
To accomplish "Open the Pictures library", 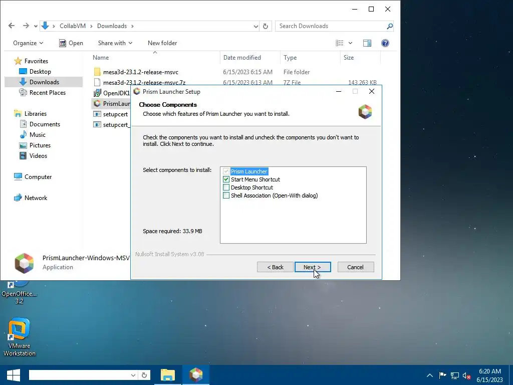I will 35,145.
